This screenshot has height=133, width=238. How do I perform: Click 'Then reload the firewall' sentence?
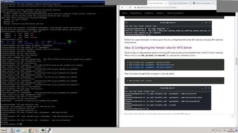click(x=149, y=74)
